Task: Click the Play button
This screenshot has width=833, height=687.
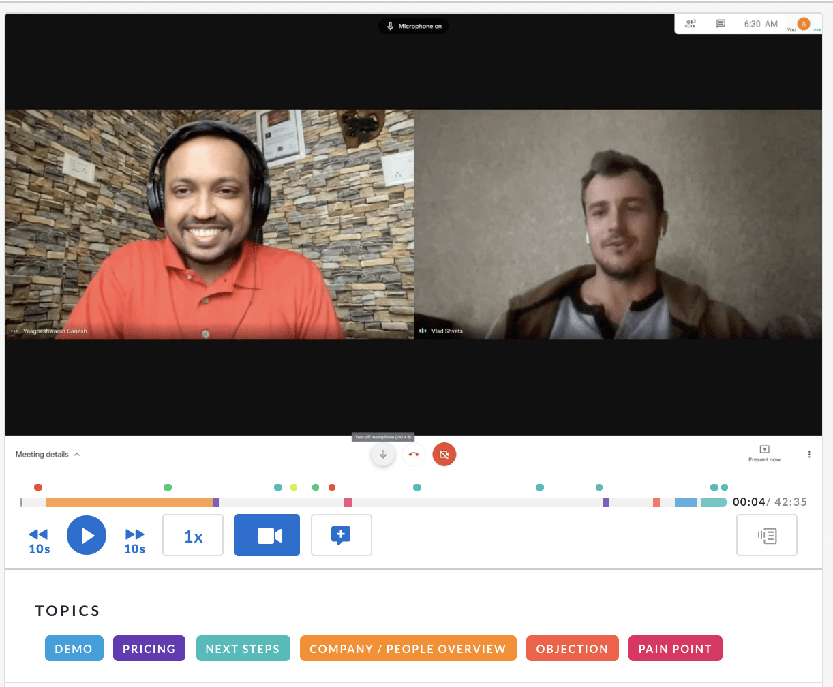Action: pos(87,535)
